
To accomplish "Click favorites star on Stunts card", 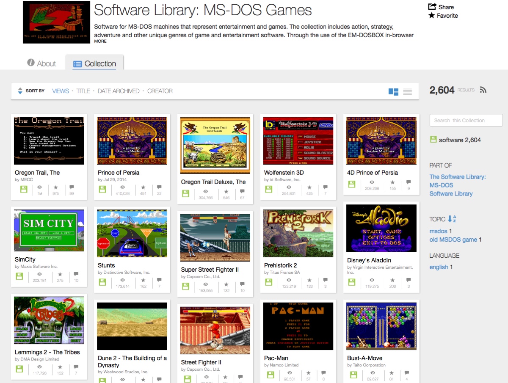I will click(143, 280).
